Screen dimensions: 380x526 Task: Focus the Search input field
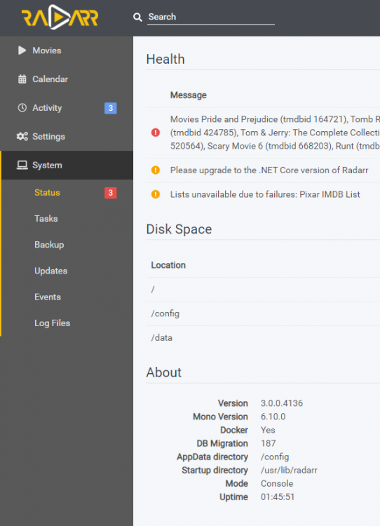pos(211,17)
